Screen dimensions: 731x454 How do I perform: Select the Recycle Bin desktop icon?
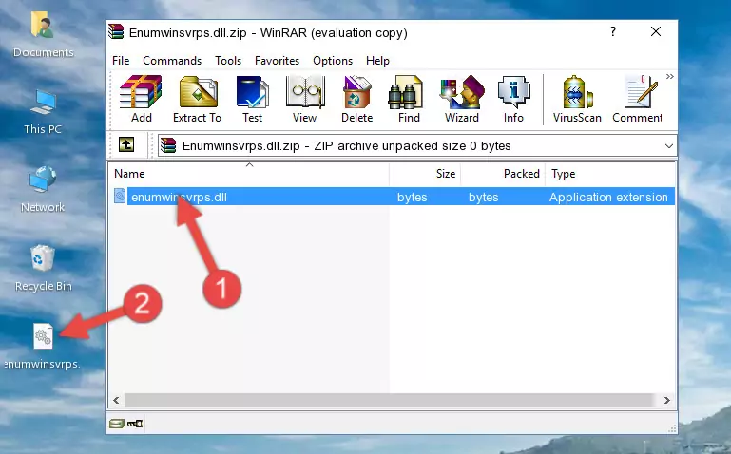point(43,268)
